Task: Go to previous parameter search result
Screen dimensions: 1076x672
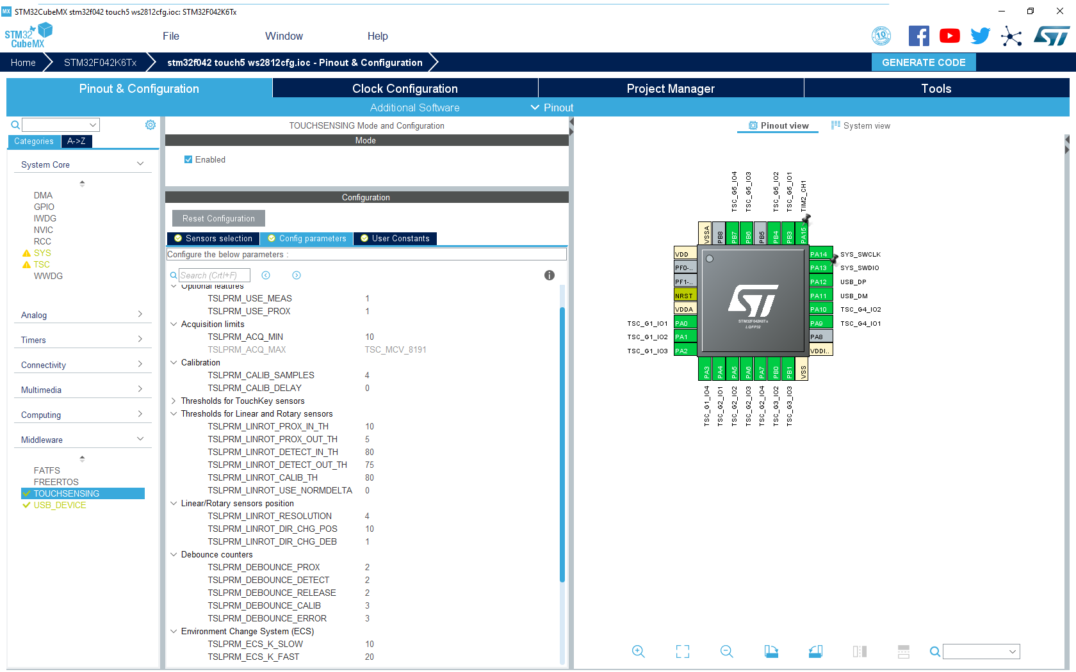Action: coord(266,275)
